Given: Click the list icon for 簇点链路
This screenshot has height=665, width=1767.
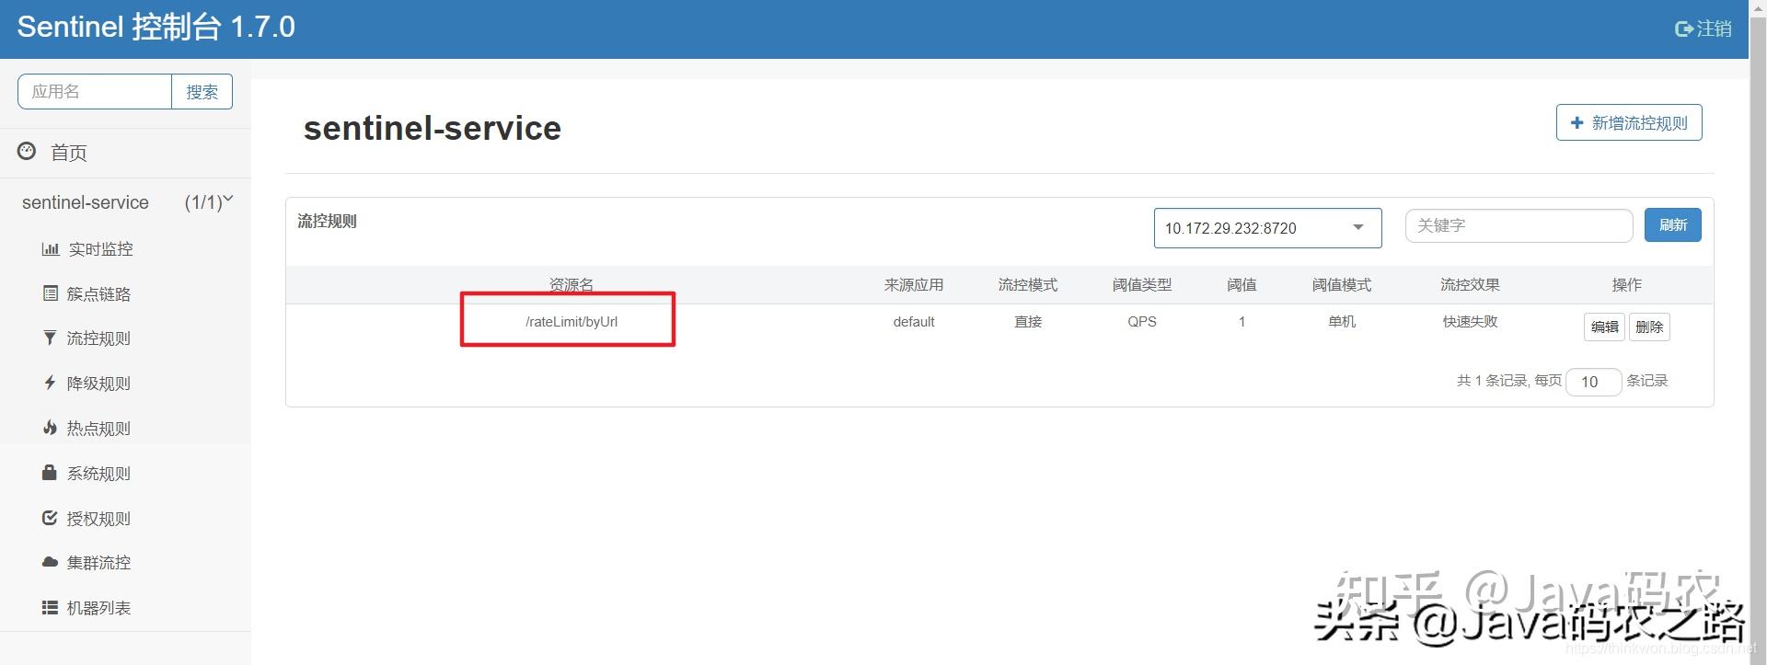Looking at the screenshot, I should pyautogui.click(x=51, y=293).
